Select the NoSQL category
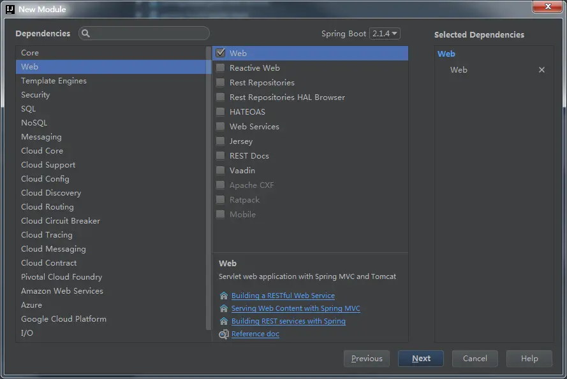 (110, 123)
